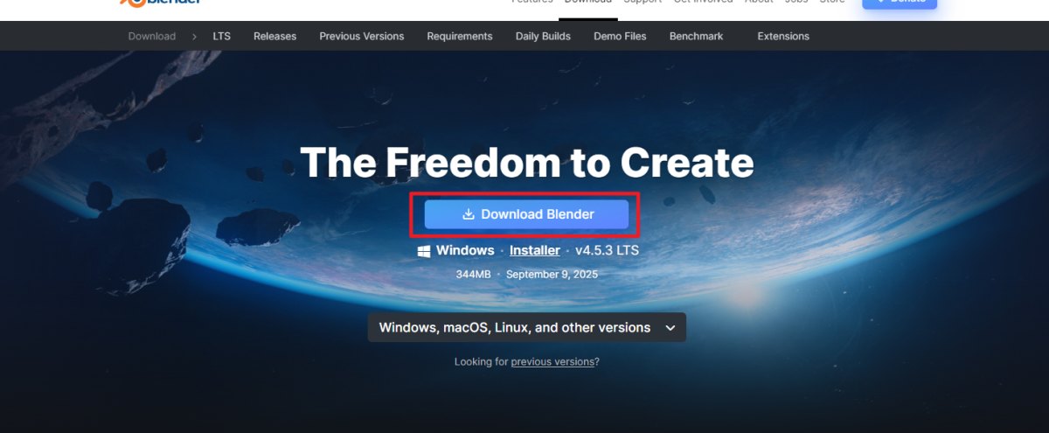Expand the chevron on the other versions selector
Screen dimensions: 1049x433
click(x=670, y=328)
